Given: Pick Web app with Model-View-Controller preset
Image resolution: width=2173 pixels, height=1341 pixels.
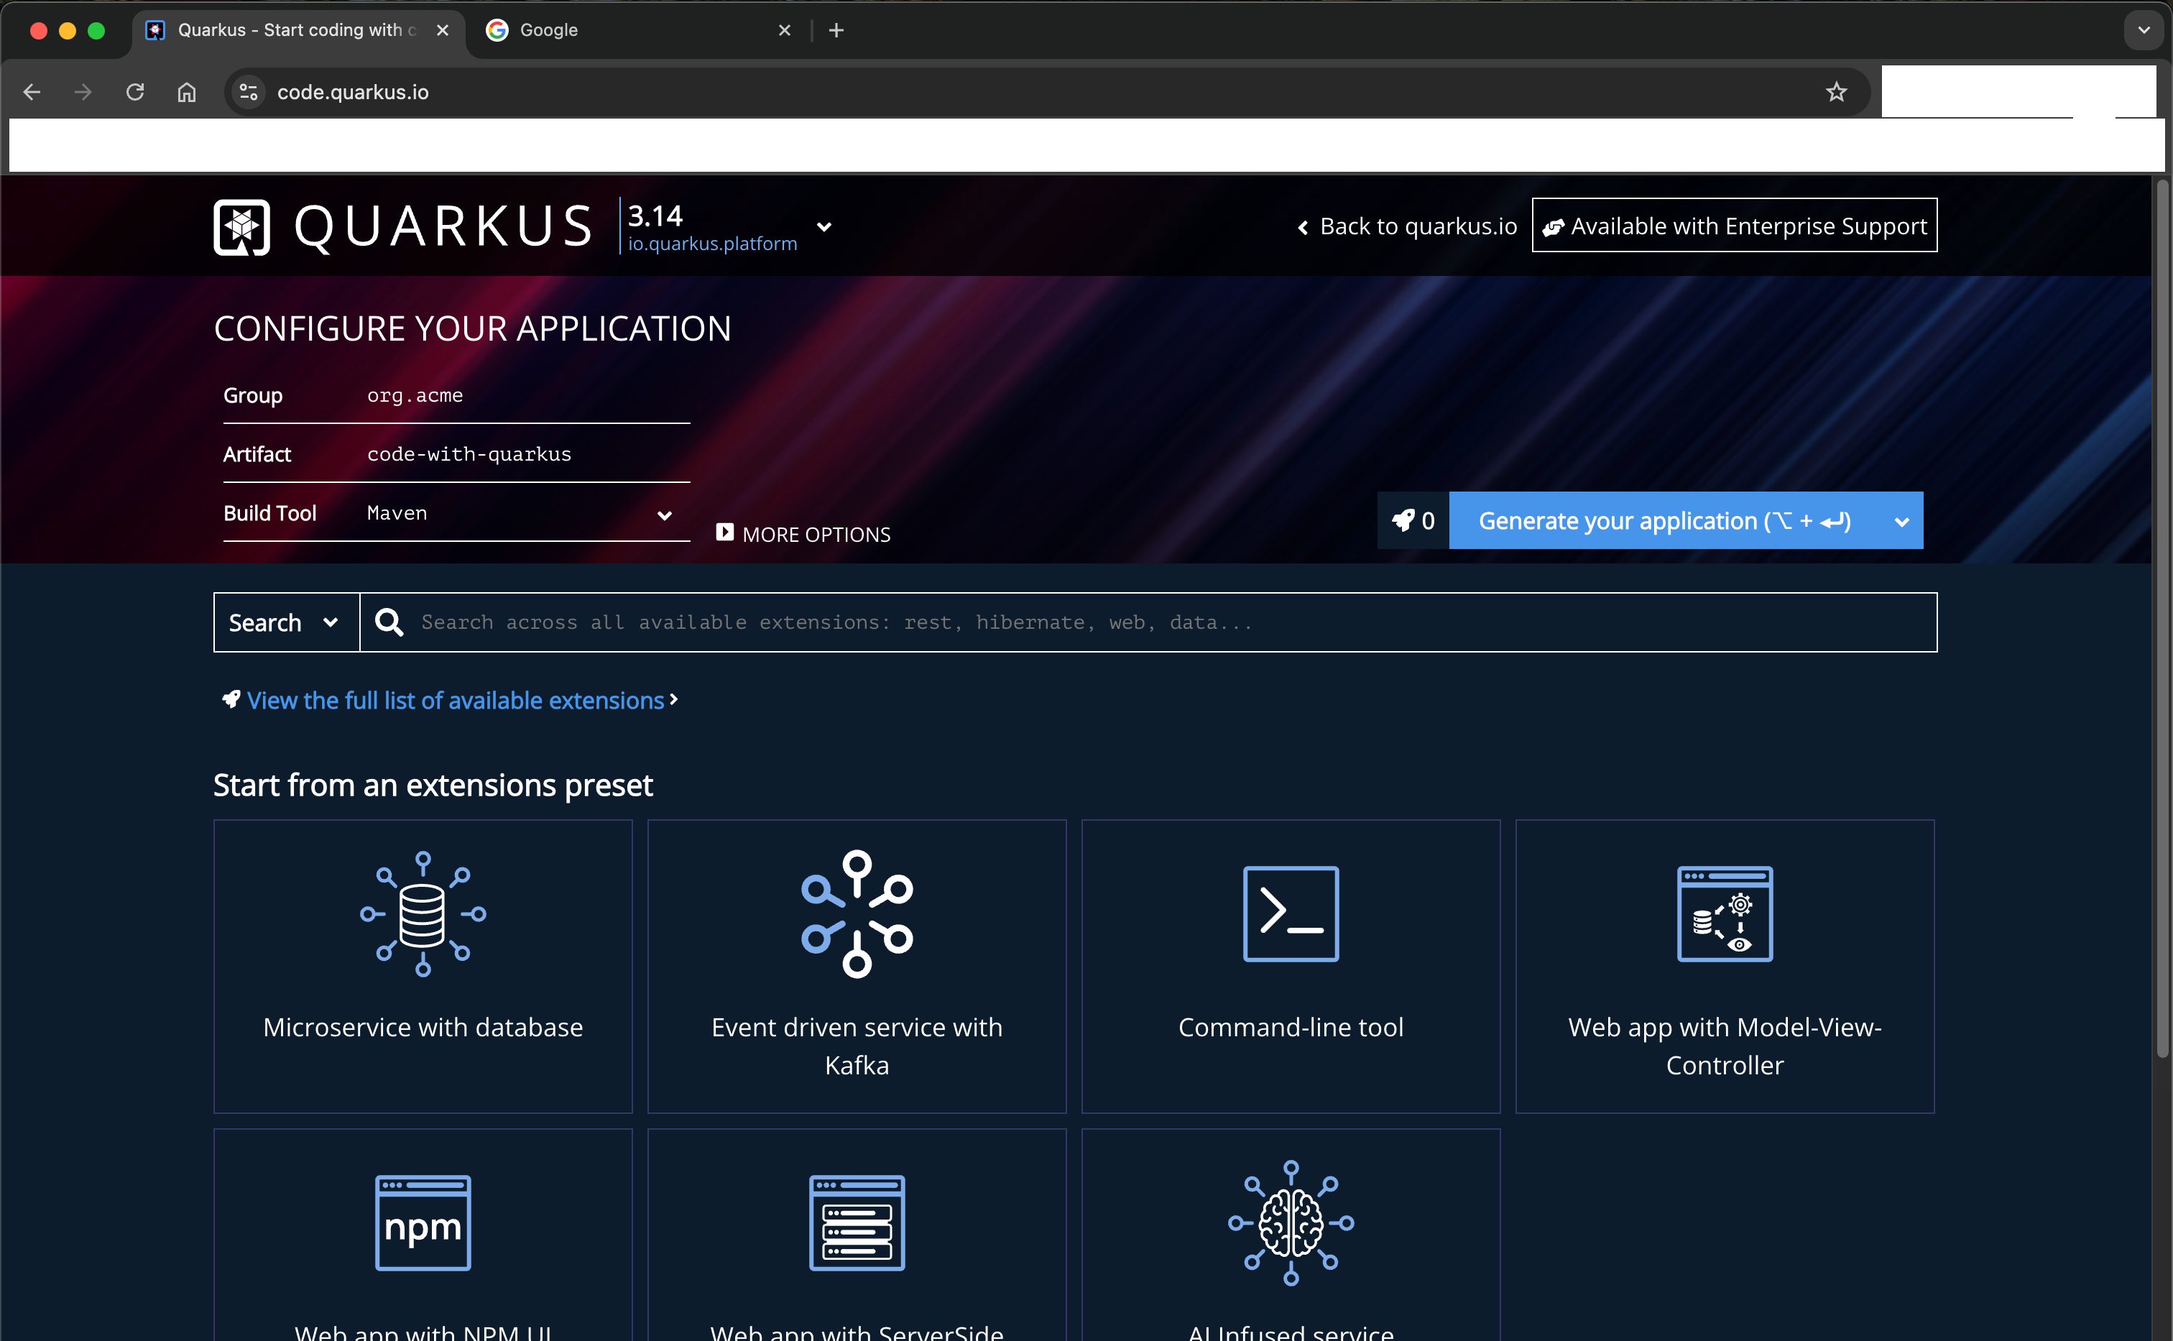Looking at the screenshot, I should tap(1725, 966).
